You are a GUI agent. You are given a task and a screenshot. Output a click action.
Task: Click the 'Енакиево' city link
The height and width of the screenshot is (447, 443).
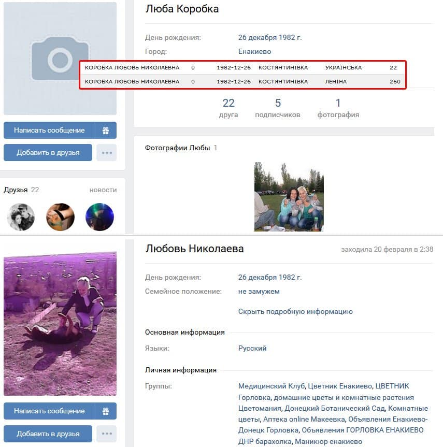click(254, 52)
